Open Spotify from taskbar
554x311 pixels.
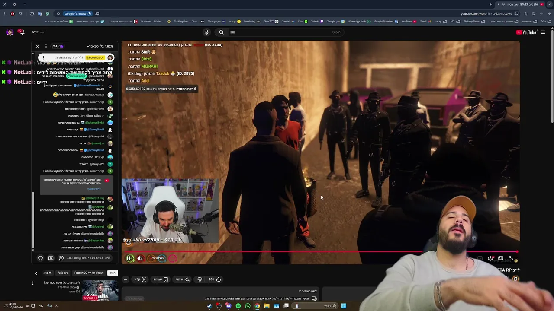[238, 306]
